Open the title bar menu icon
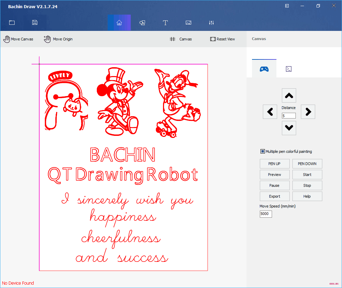342x288 pixels. pyautogui.click(x=287, y=6)
